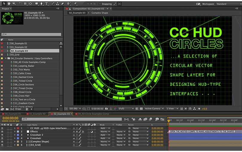This screenshot has width=242, height=152.
Task: Open the magnification ratio (83.9%) dropdown
Action: point(75,108)
